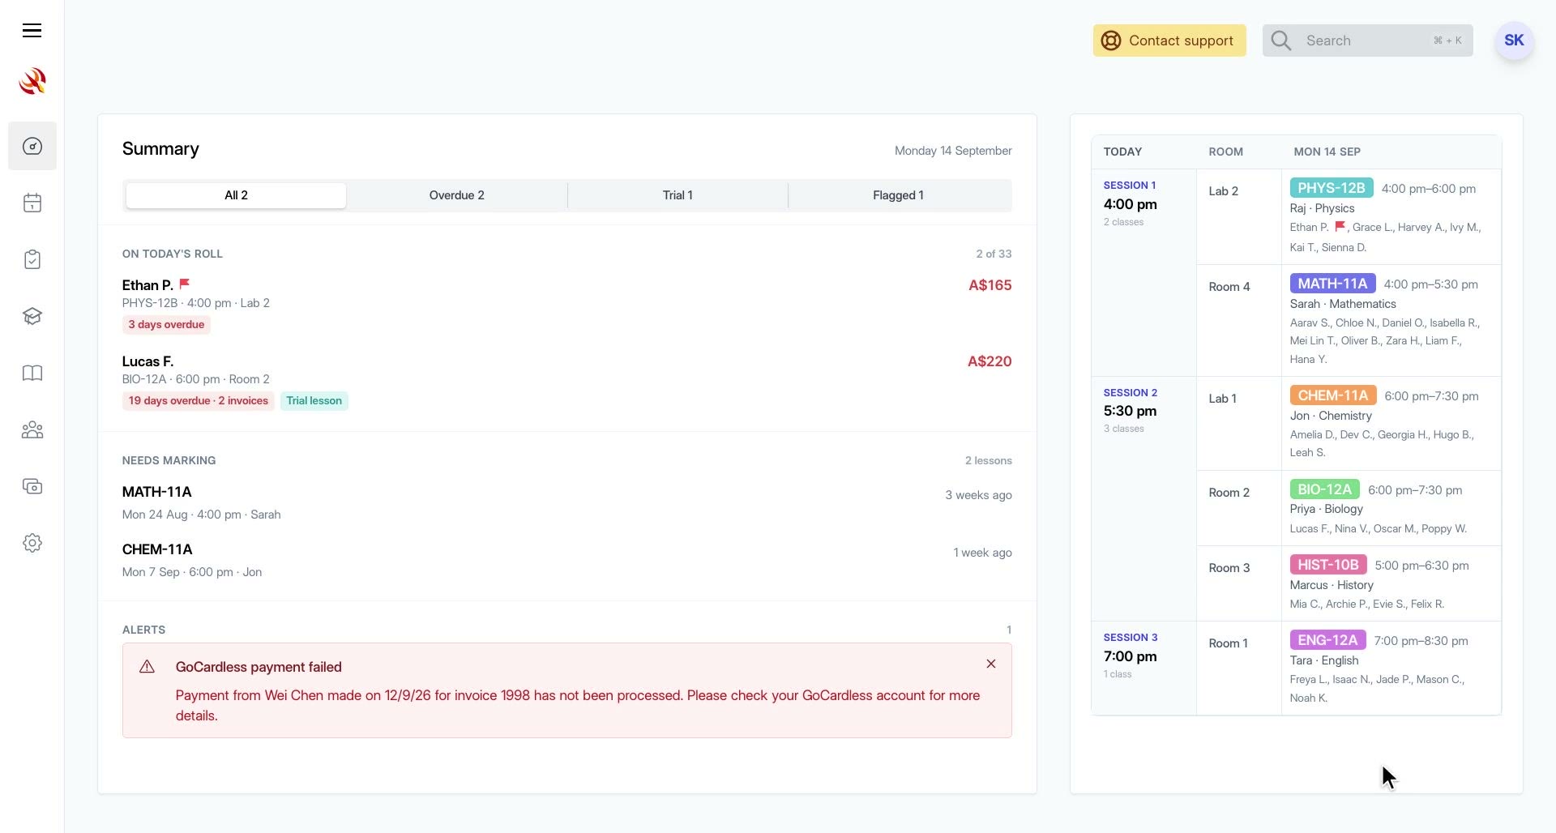Click the search magnifier icon
Screen dimensions: 1556x833
[x=1280, y=41]
